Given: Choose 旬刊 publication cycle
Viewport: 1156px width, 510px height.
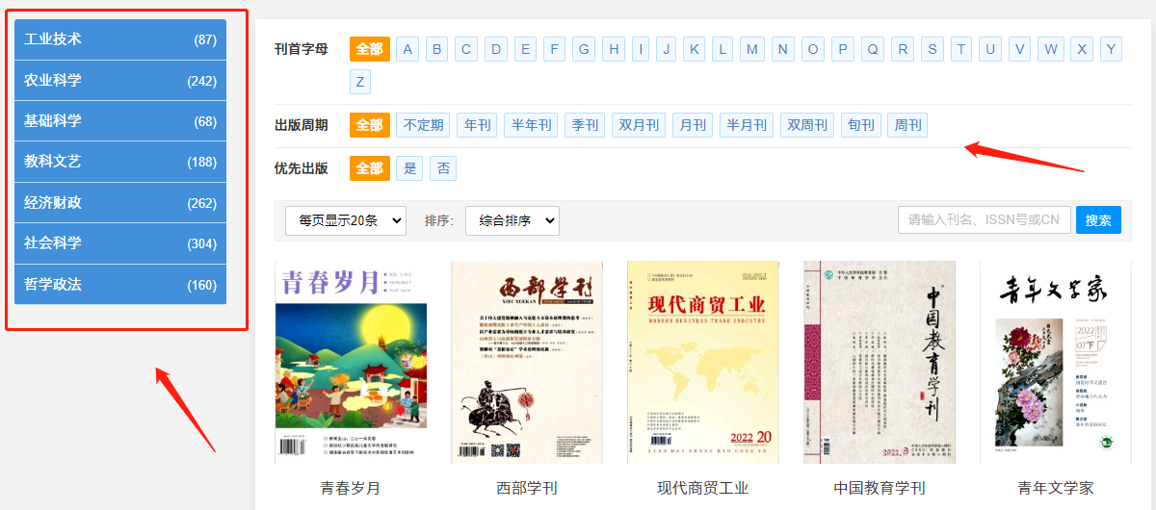Looking at the screenshot, I should (x=861, y=125).
